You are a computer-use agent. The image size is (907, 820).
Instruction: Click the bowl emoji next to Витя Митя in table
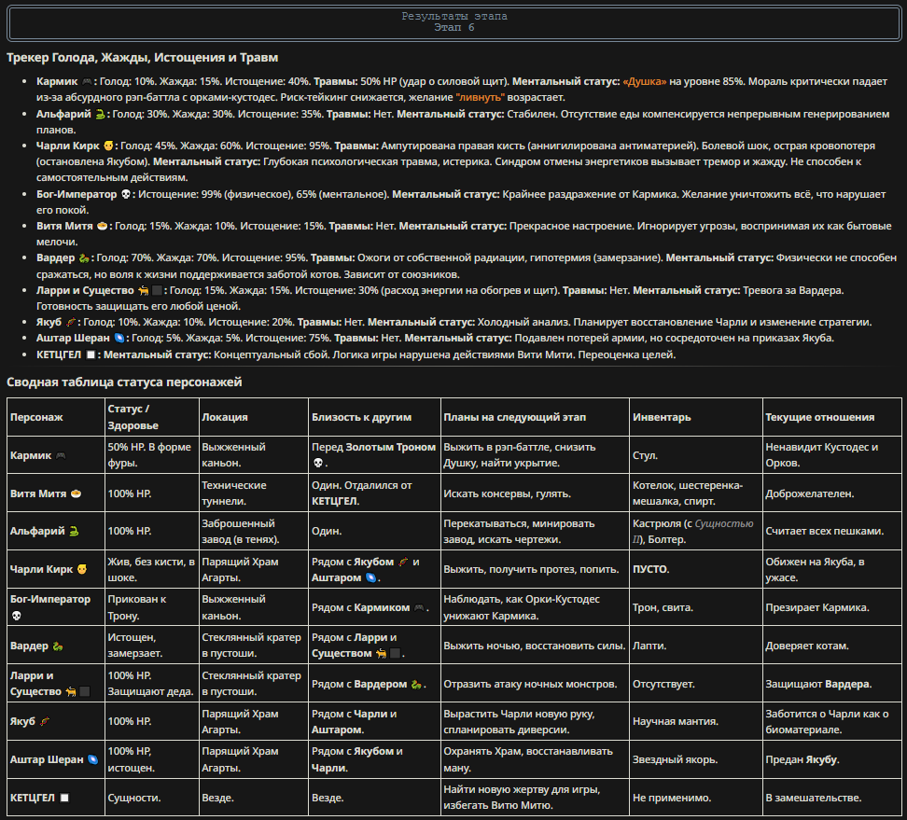(76, 493)
